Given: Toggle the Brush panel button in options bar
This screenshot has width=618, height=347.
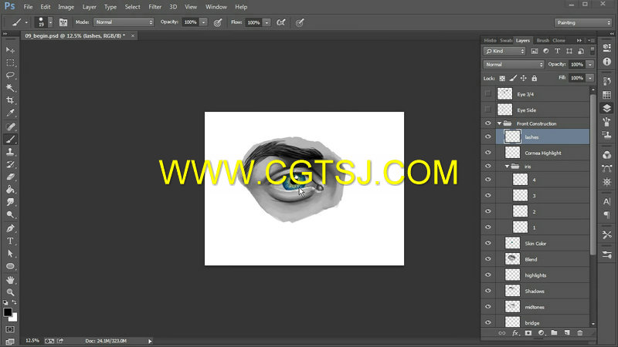Looking at the screenshot, I should 63,22.
